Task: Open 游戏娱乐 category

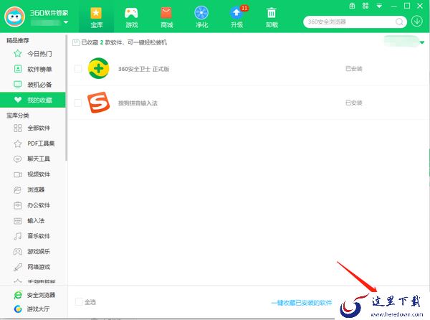Action: click(33, 251)
